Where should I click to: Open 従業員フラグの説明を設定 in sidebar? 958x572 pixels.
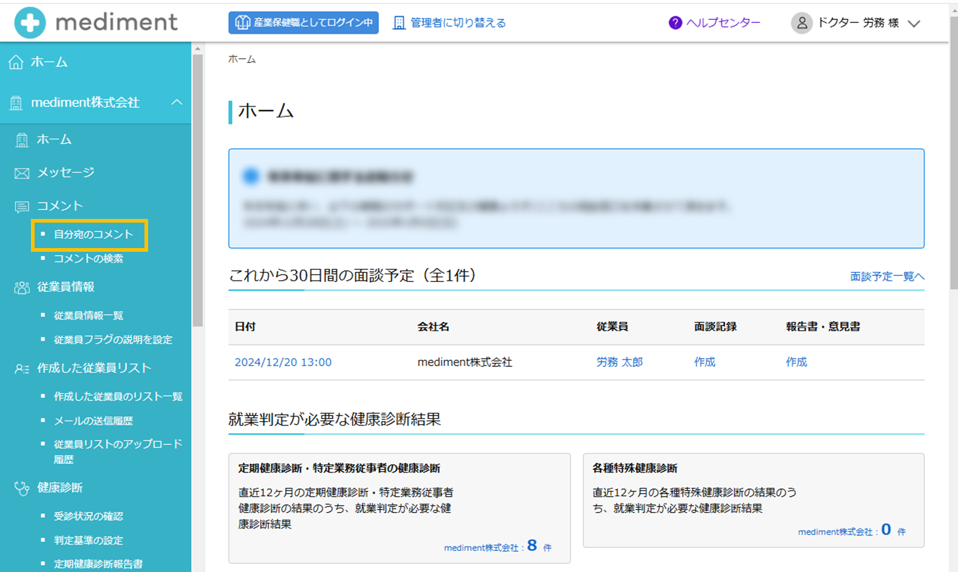tap(113, 340)
